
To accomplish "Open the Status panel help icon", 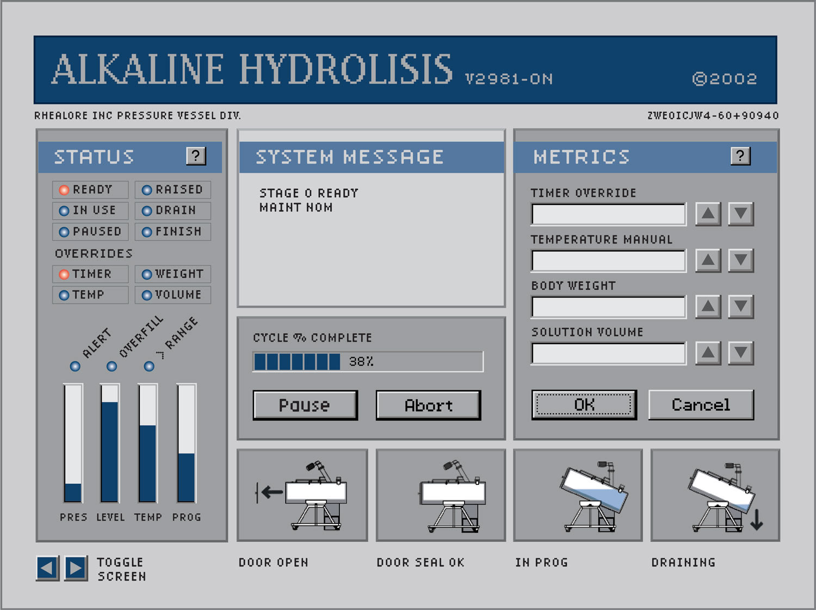I will (x=196, y=156).
